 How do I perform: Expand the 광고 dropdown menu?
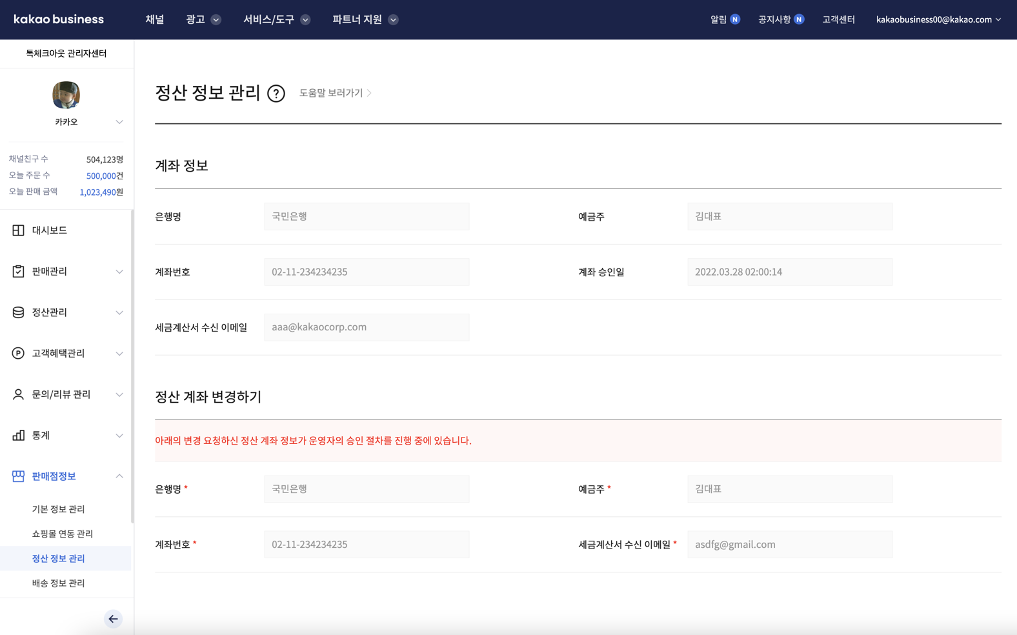pos(203,19)
